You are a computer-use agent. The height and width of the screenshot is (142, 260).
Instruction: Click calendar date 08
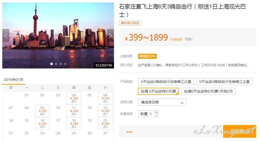click(x=27, y=108)
